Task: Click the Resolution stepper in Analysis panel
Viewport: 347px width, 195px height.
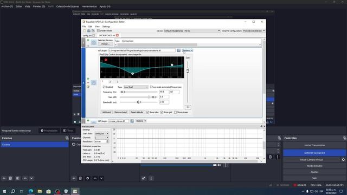Action: [x=107, y=141]
